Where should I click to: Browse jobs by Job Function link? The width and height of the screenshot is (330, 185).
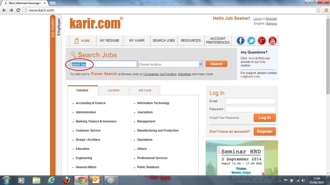pyautogui.click(x=168, y=74)
